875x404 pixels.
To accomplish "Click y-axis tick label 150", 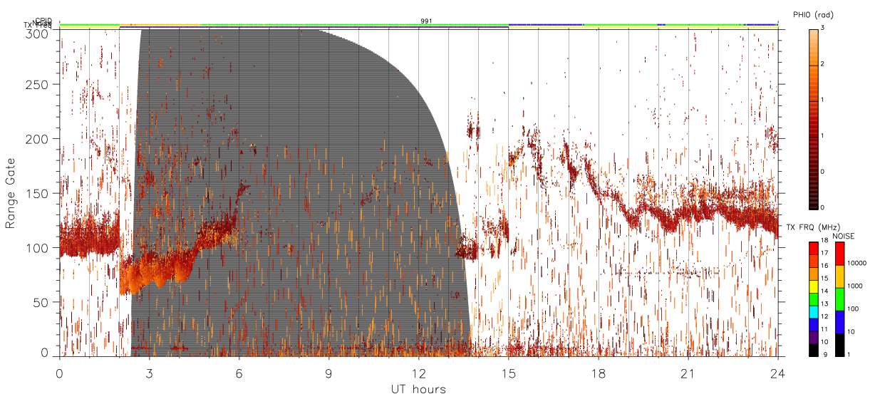I will 38,193.
